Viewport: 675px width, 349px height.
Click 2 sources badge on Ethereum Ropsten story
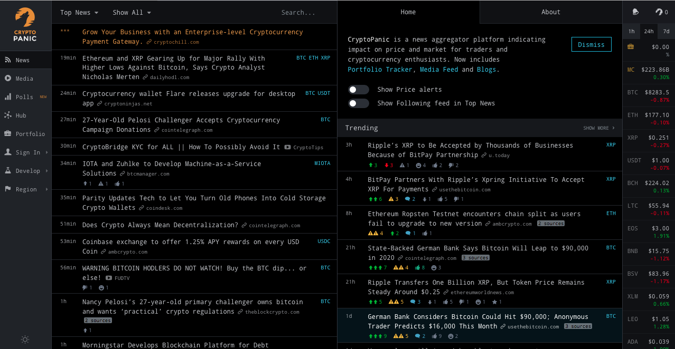click(551, 224)
